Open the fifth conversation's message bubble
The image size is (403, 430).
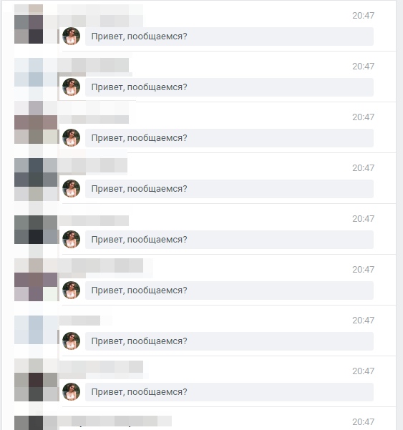coord(229,240)
